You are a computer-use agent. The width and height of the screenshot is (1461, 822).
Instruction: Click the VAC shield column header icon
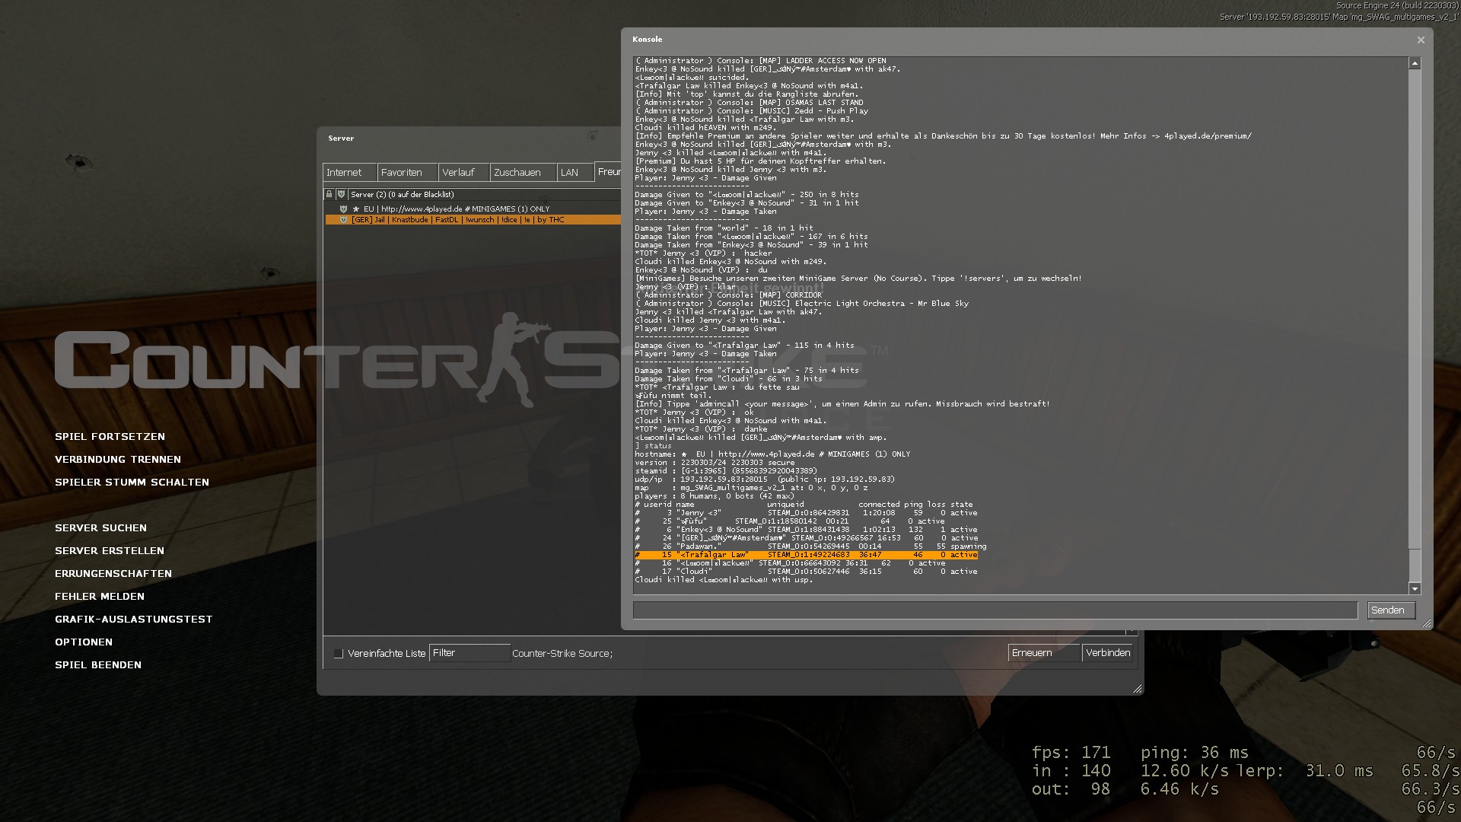[341, 194]
